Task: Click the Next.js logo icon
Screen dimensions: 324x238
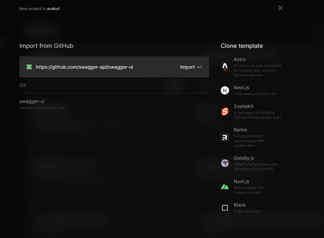Action: (x=225, y=90)
